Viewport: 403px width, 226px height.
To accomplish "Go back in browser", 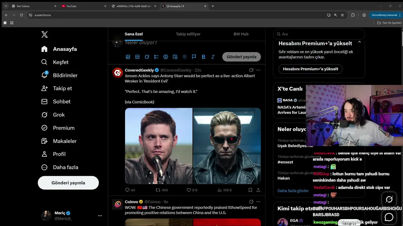I will [6, 15].
